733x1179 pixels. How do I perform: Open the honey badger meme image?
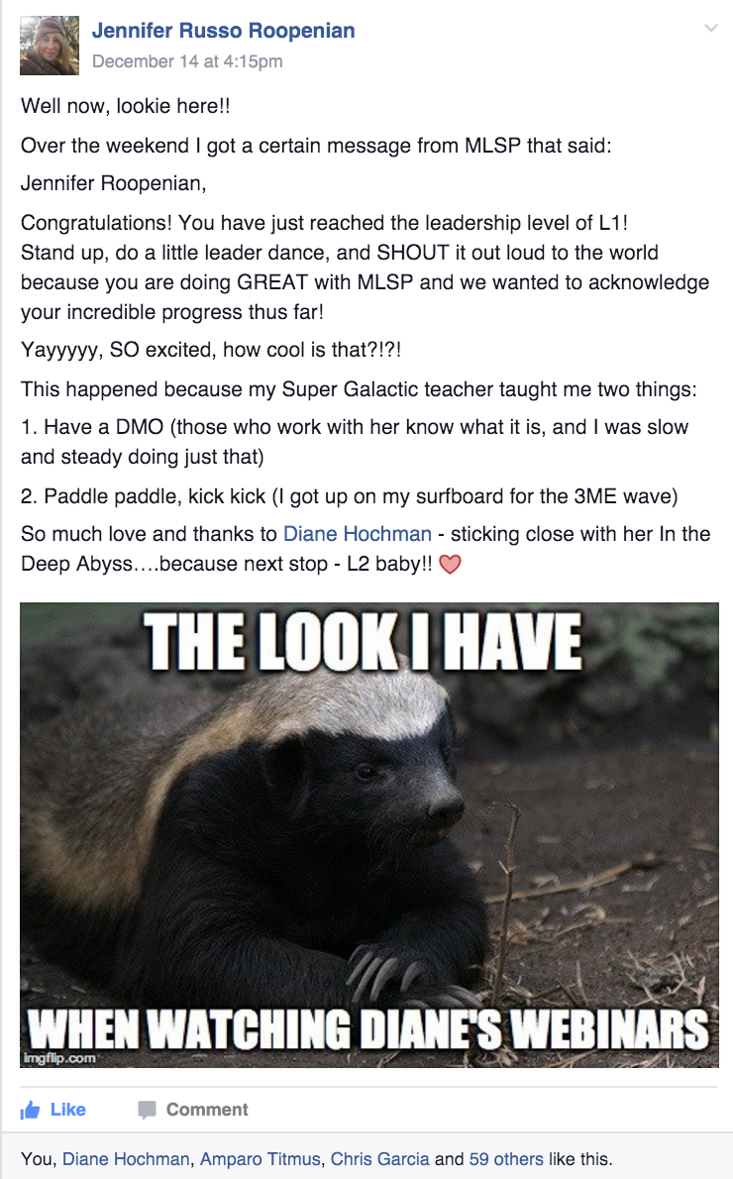tap(369, 834)
